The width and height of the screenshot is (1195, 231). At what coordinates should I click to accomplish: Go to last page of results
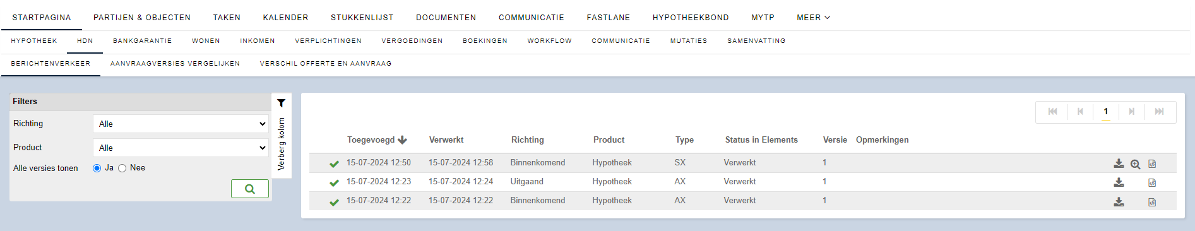pyautogui.click(x=1160, y=112)
